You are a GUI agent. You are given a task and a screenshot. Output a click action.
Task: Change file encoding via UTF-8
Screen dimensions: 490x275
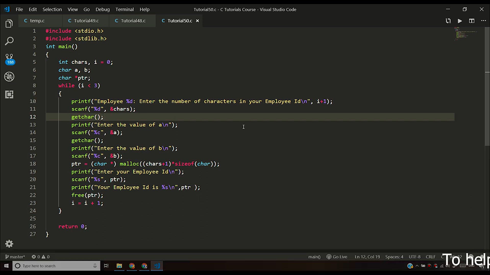pos(414,257)
